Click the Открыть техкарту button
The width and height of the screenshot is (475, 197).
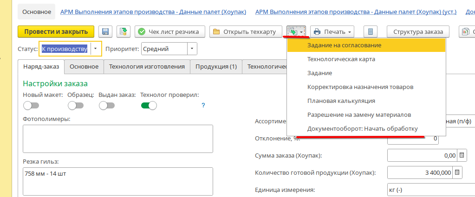pos(246,32)
